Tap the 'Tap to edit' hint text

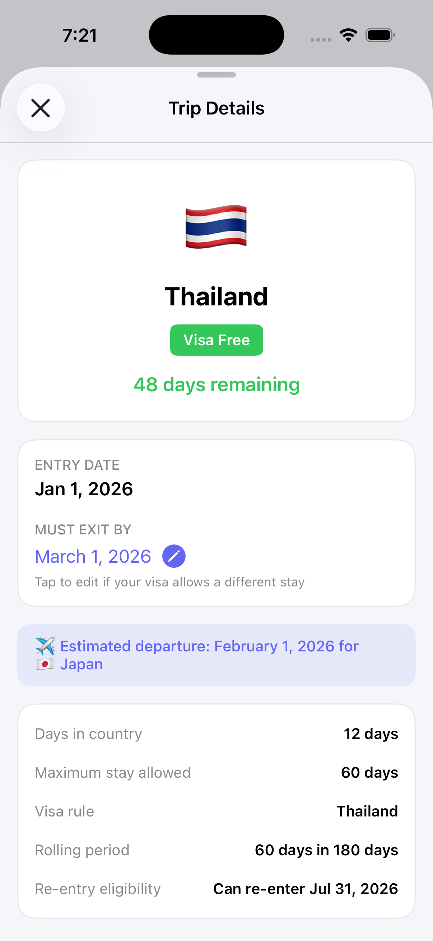(169, 582)
